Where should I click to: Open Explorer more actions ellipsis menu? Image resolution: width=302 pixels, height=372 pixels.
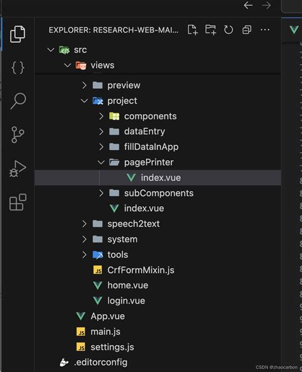265,30
